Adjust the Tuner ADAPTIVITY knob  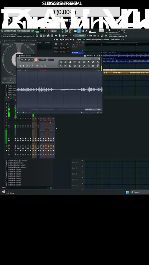pyautogui.click(x=11, y=80)
